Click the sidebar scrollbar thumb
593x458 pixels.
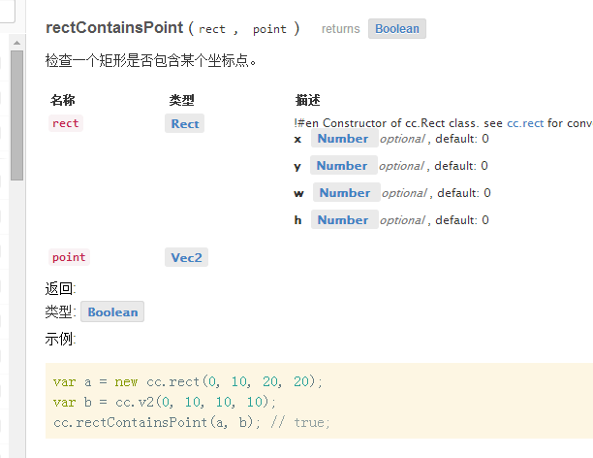click(x=16, y=115)
